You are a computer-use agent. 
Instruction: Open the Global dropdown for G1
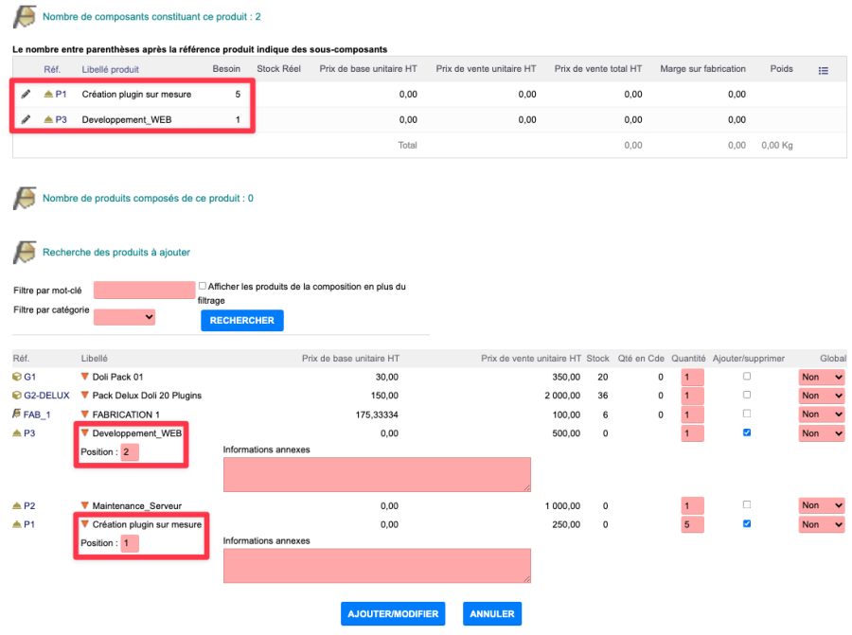821,377
